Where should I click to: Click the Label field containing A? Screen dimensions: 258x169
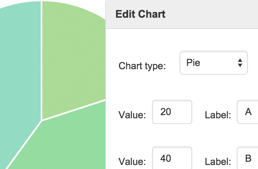248,112
